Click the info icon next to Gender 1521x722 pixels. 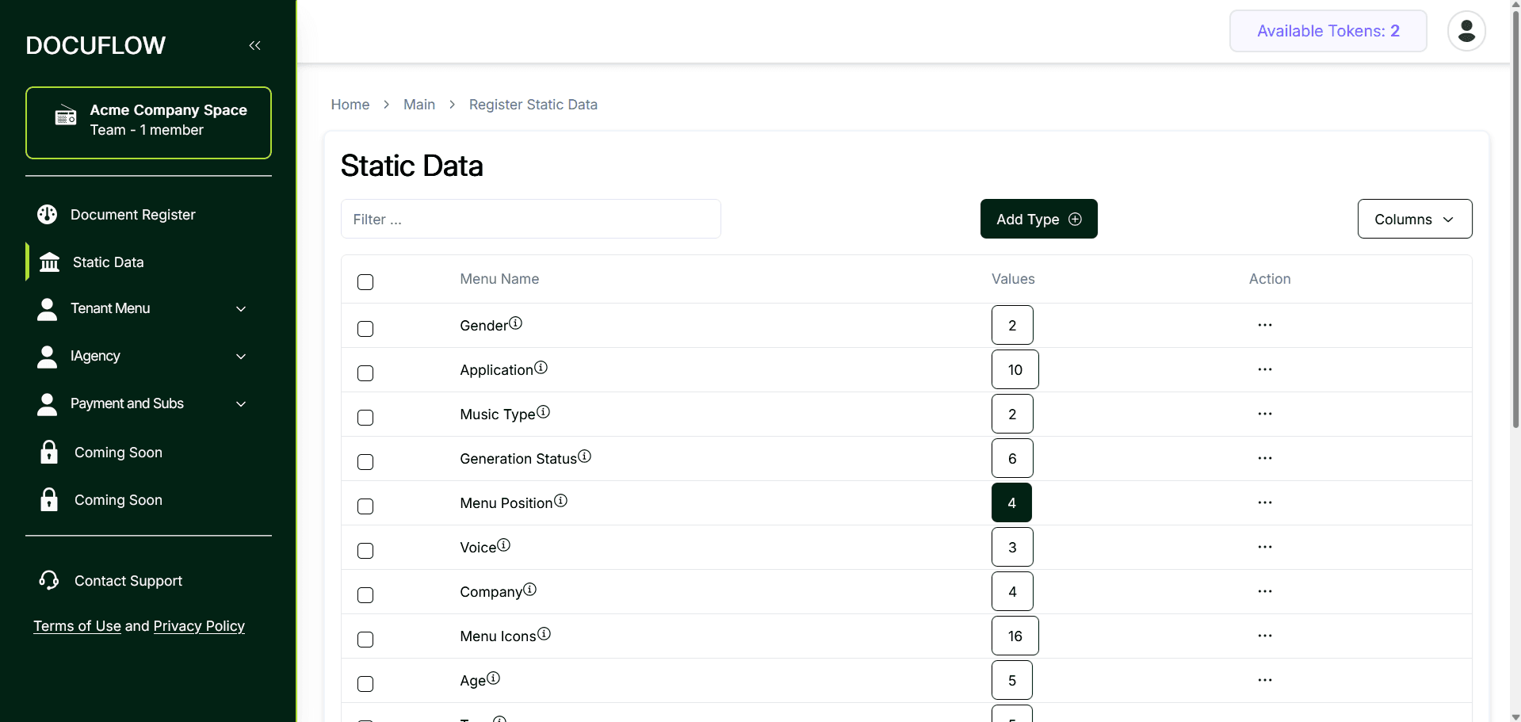515,323
